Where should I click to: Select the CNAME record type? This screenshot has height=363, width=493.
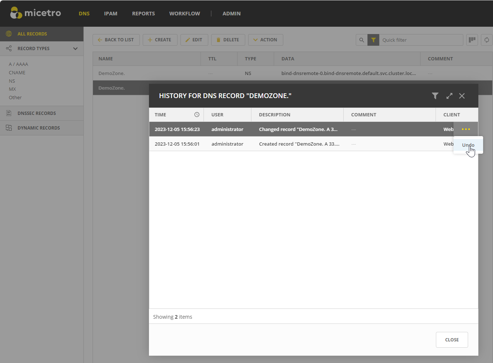click(x=17, y=73)
